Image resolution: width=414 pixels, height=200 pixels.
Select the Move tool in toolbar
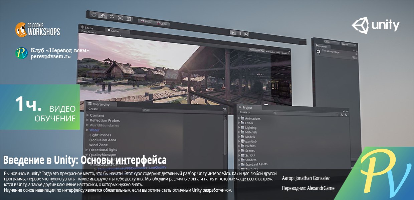pyautogui.click(x=103, y=16)
